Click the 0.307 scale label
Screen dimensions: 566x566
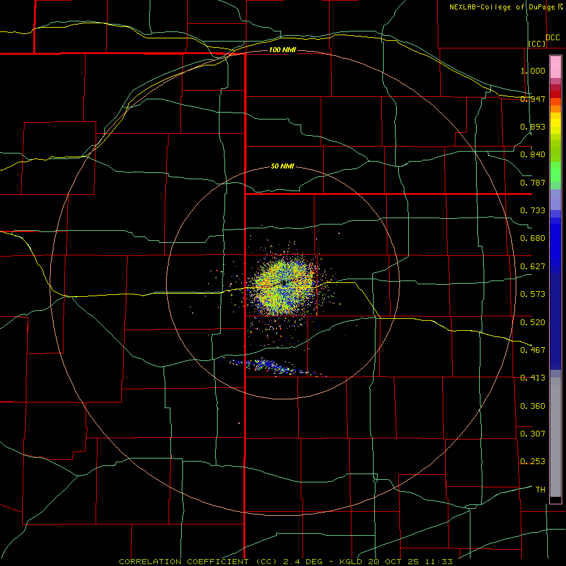tap(533, 433)
